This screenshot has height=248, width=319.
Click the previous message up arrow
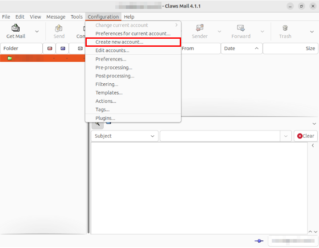[310, 232]
